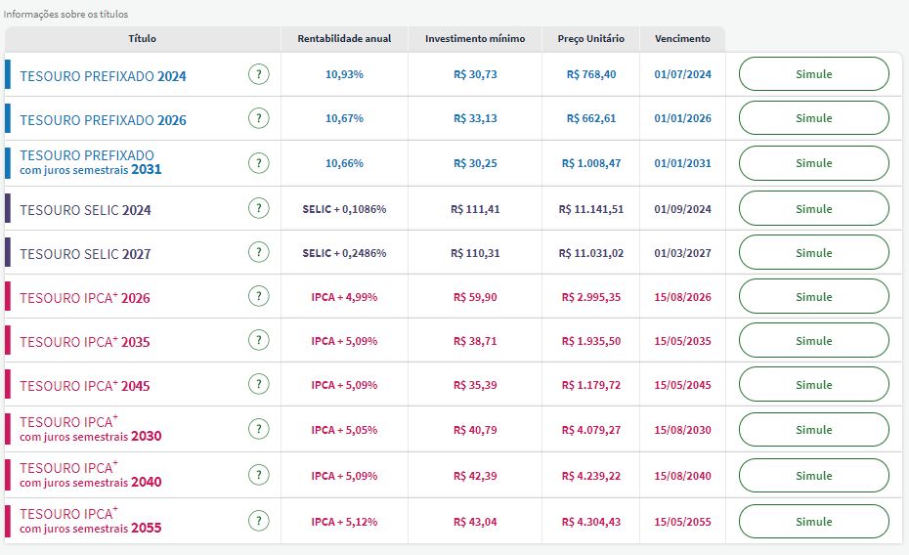Click Simule for Tesouro IPCA+ 2026
The image size is (909, 555).
[x=814, y=297]
